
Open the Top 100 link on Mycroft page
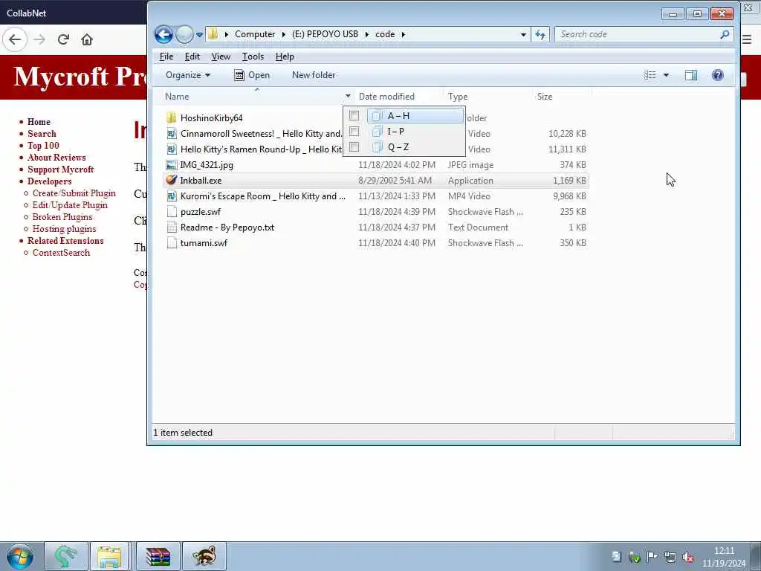(43, 146)
